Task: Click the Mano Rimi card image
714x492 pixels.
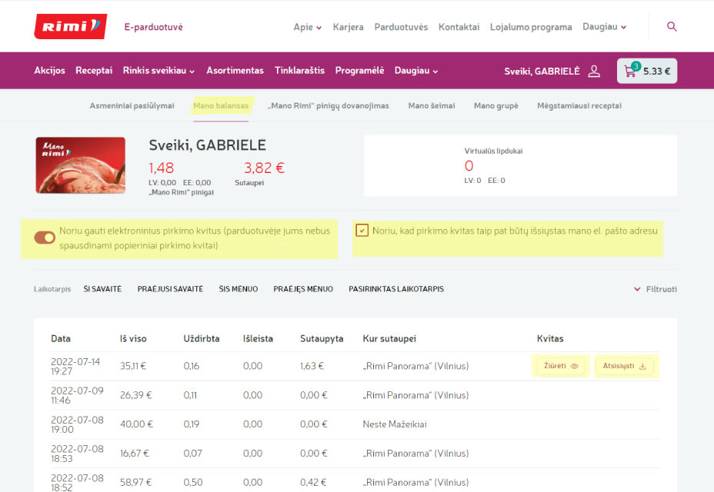Action: coord(81,165)
